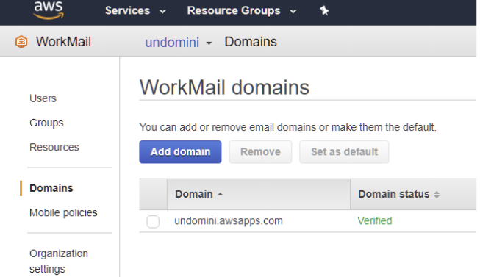Click Set as default button
The height and width of the screenshot is (277, 480).
(345, 152)
